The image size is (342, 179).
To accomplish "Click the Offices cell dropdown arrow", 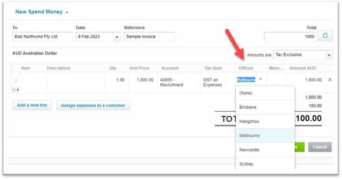I will tap(260, 80).
